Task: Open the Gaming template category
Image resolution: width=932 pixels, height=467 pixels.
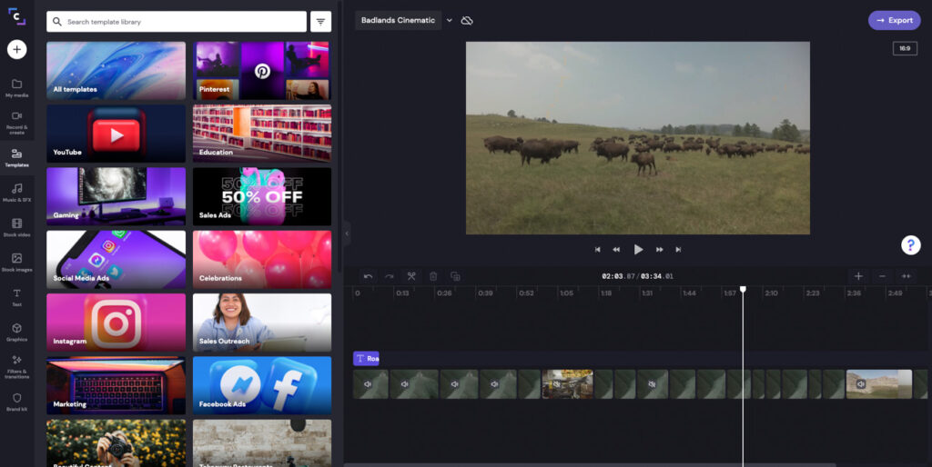Action: (116, 196)
